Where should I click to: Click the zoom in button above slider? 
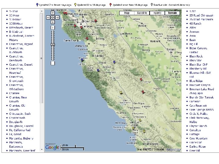(53, 28)
